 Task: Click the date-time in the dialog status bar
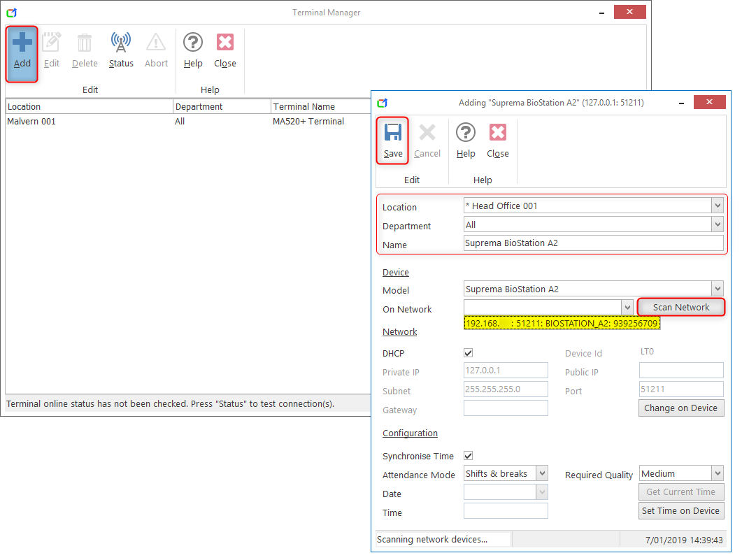[x=684, y=540]
